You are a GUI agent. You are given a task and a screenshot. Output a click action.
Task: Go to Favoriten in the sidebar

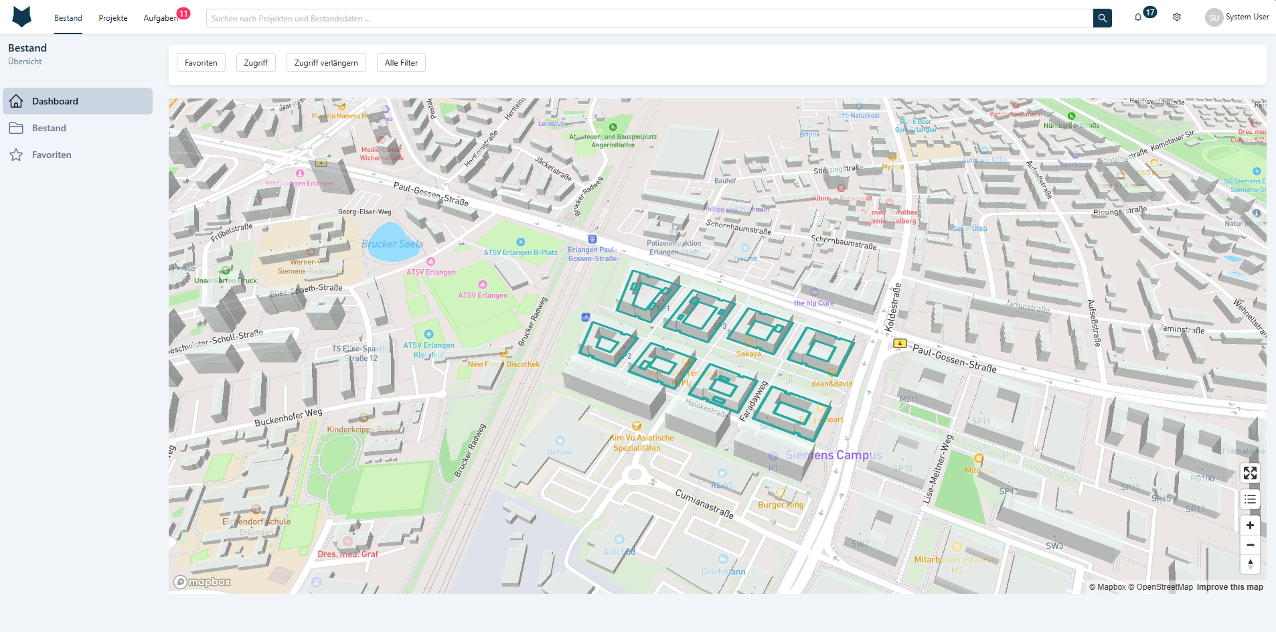point(78,155)
